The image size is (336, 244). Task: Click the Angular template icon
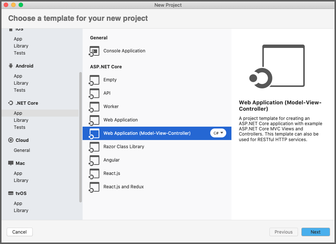(x=94, y=160)
